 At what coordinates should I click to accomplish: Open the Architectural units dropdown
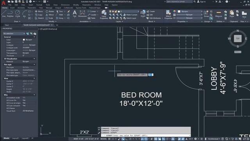click(x=214, y=139)
